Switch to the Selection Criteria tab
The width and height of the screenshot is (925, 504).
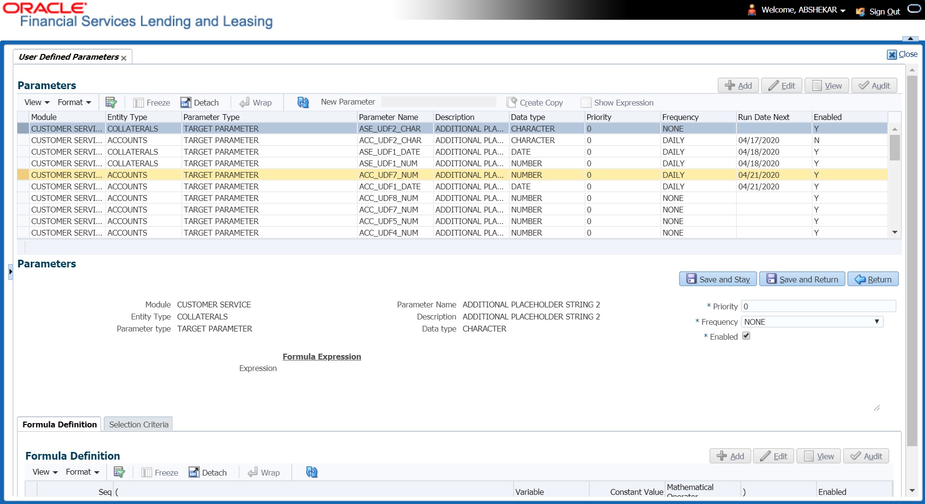[x=138, y=424]
